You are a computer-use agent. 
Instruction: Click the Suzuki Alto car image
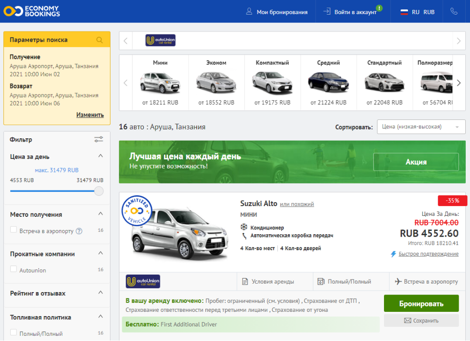click(x=180, y=233)
